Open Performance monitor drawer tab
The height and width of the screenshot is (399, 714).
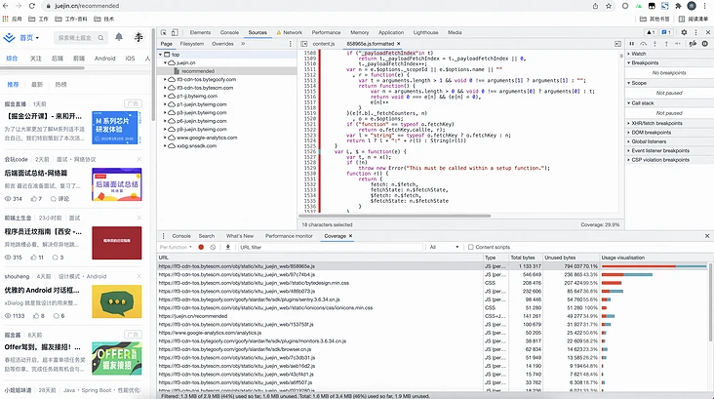[289, 236]
